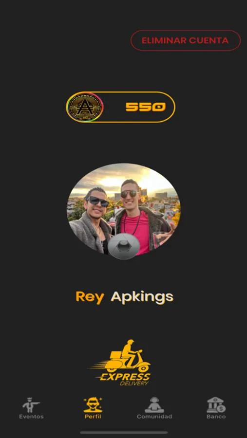Image resolution: width=247 pixels, height=438 pixels.
Task: Select the 550 coin balance number
Action: (146, 107)
